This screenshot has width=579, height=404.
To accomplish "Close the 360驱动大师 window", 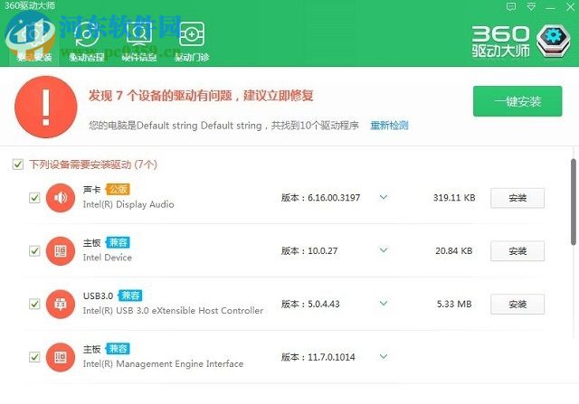I will tap(571, 6).
